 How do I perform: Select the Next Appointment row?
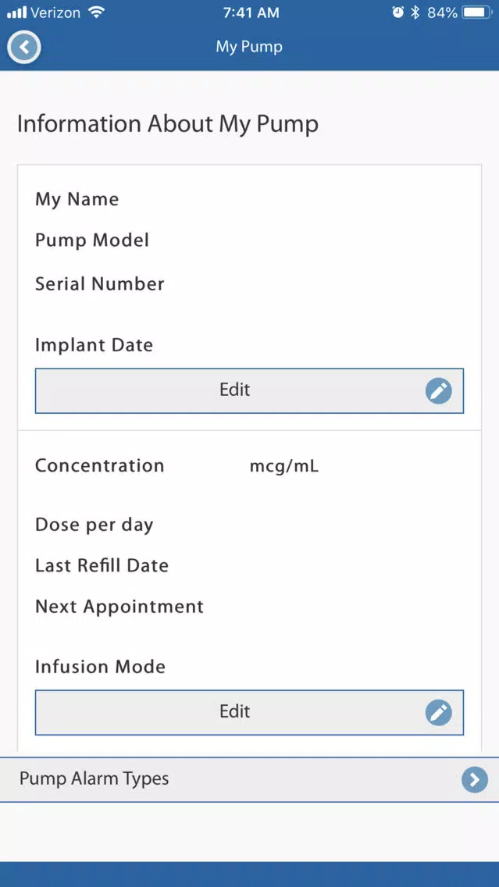(x=119, y=607)
